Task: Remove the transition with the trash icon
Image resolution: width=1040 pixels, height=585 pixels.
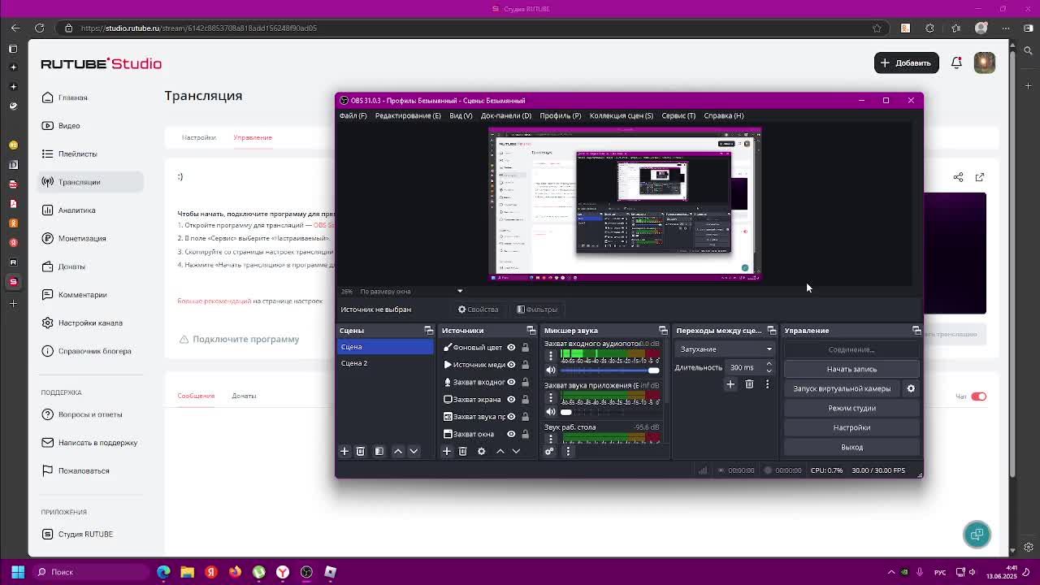Action: [x=749, y=384]
